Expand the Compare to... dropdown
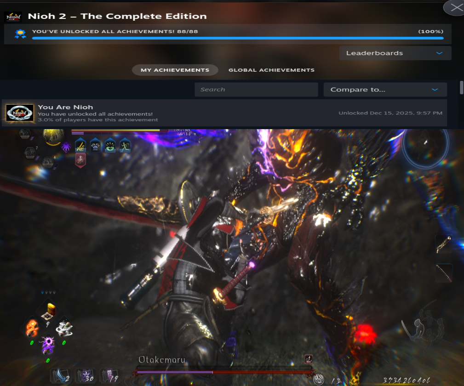This screenshot has width=464, height=386. click(385, 90)
